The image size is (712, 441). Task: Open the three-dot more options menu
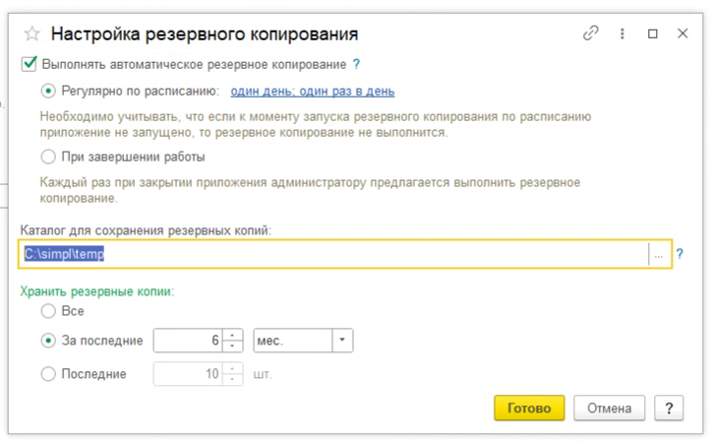(x=623, y=33)
